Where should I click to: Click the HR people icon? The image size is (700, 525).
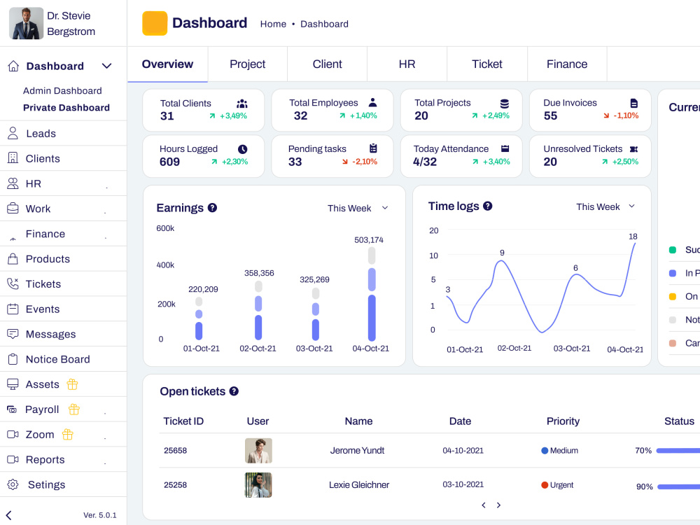(x=13, y=183)
